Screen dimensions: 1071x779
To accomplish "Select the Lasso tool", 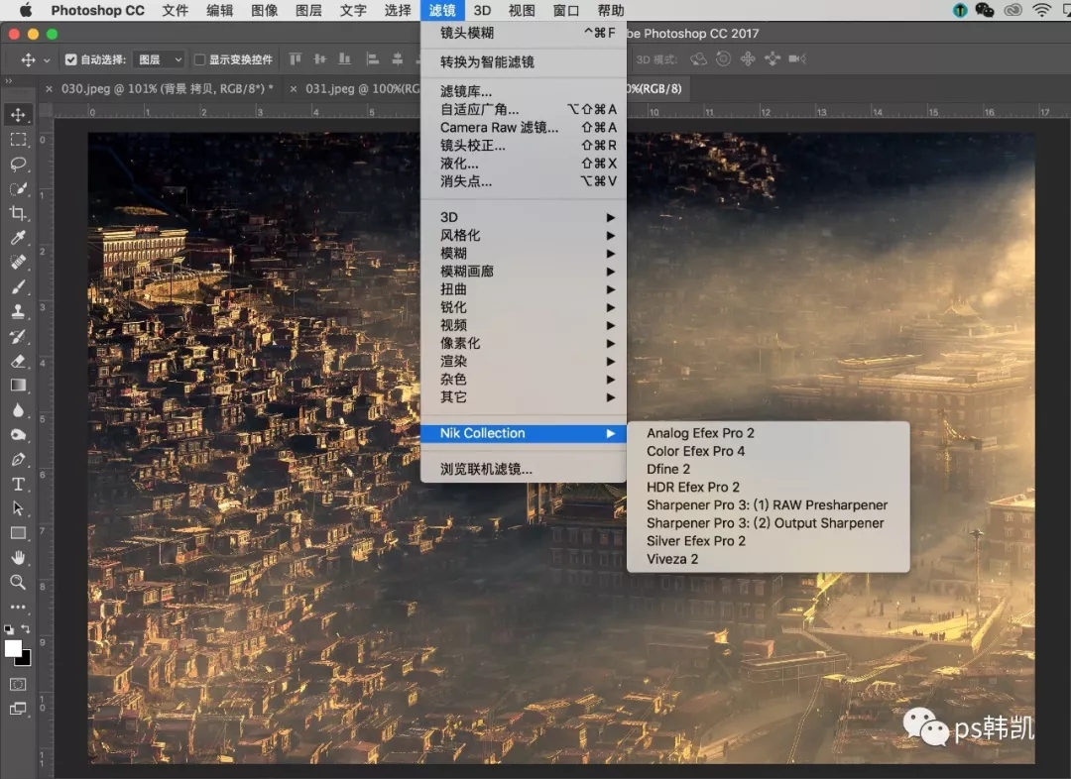I will [19, 164].
